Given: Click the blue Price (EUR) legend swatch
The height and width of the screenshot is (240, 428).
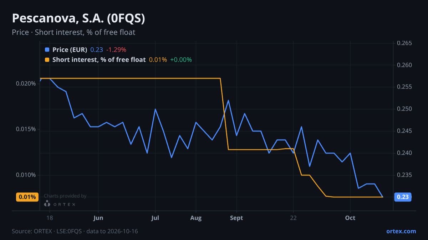Looking at the screenshot, I should pyautogui.click(x=47, y=50).
